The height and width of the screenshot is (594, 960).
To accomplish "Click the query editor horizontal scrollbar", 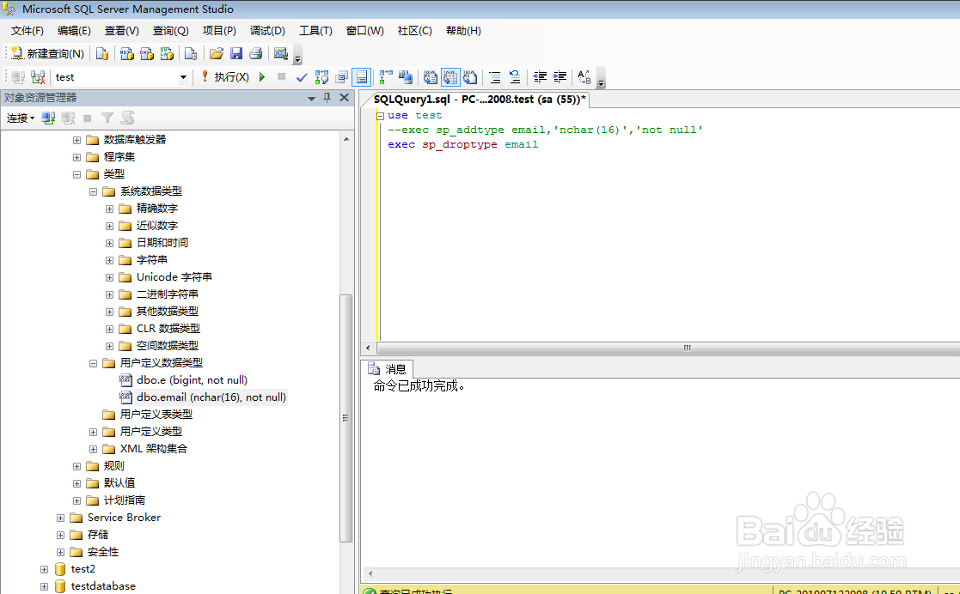I will click(x=669, y=348).
